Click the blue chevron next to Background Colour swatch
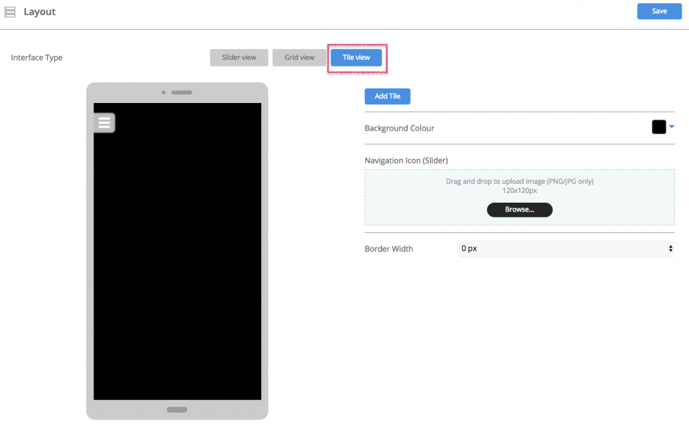The width and height of the screenshot is (689, 429). click(670, 127)
